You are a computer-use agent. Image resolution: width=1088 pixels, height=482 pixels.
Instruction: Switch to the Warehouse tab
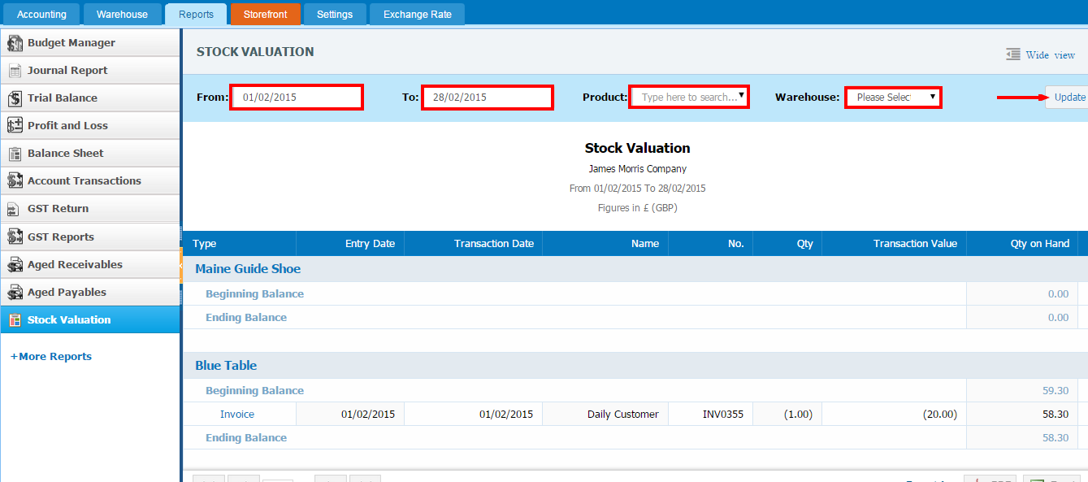(122, 15)
